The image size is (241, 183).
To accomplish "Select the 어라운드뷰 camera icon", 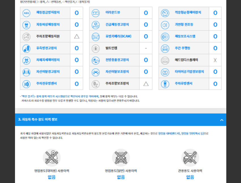I will 96,13.
